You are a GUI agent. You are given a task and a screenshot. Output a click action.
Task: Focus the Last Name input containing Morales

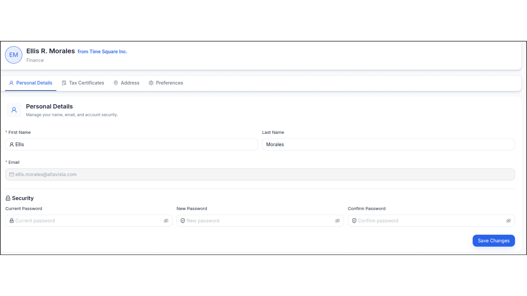(388, 144)
